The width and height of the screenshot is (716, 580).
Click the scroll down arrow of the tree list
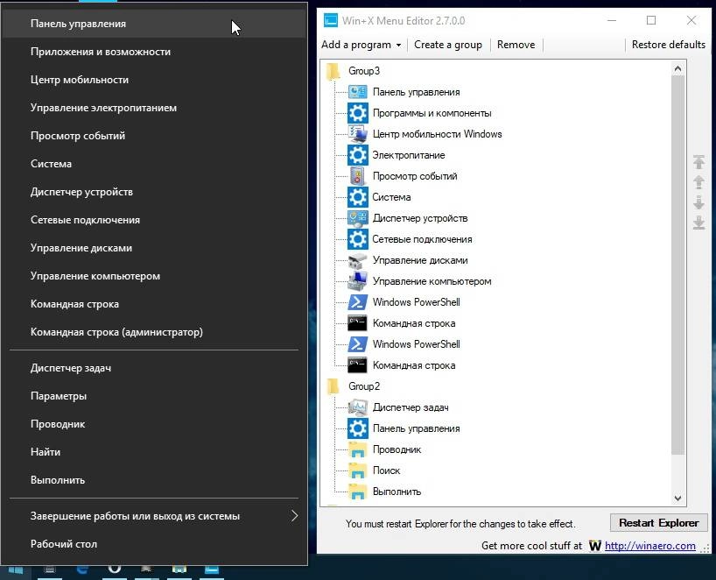[677, 498]
